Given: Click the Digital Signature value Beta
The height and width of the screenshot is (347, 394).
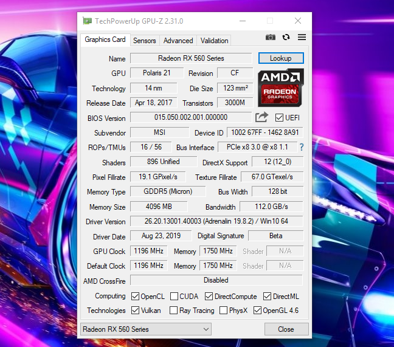Looking at the screenshot, I should tap(275, 236).
